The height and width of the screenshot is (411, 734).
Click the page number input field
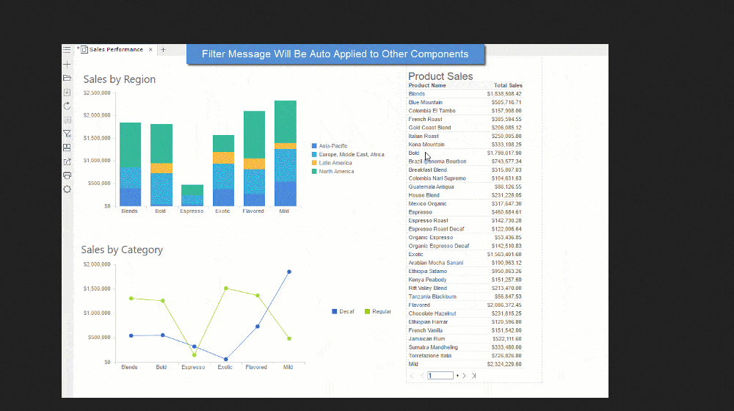440,376
